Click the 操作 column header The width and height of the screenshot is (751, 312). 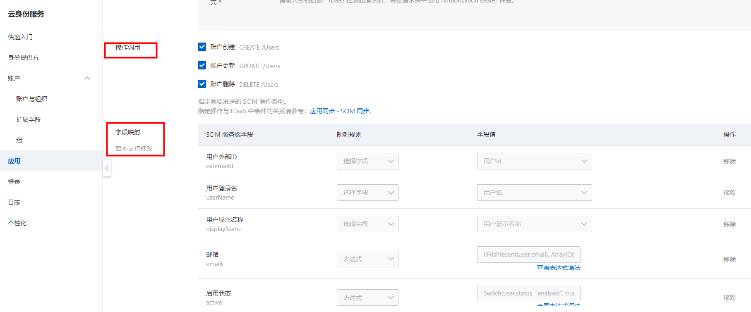729,134
